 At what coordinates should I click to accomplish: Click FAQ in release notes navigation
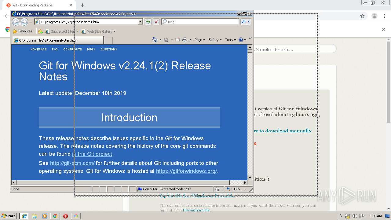55,49
